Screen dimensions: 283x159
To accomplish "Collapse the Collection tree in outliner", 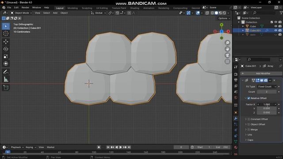I will coord(239,22).
